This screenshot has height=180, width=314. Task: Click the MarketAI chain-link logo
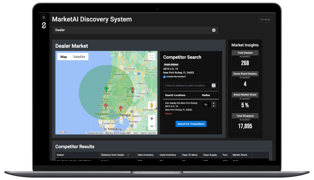pos(44,25)
